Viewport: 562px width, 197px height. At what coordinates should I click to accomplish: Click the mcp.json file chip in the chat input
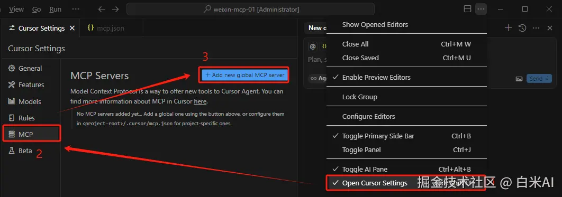[324, 46]
